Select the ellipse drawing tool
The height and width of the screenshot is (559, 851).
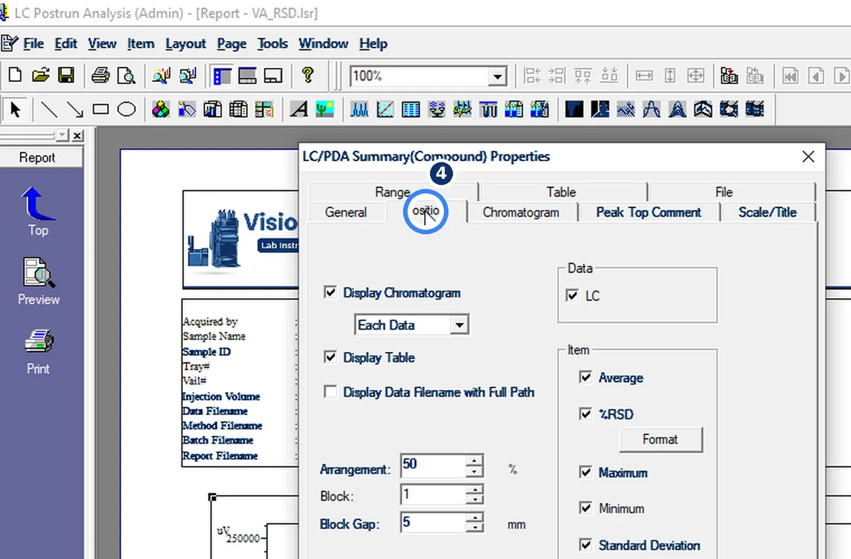point(126,110)
